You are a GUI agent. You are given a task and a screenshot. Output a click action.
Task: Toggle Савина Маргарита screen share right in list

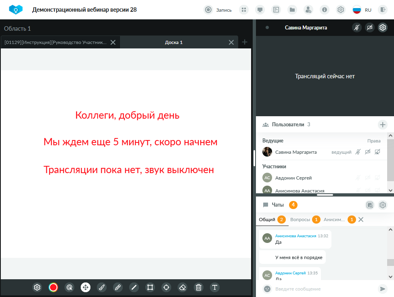coord(377,152)
